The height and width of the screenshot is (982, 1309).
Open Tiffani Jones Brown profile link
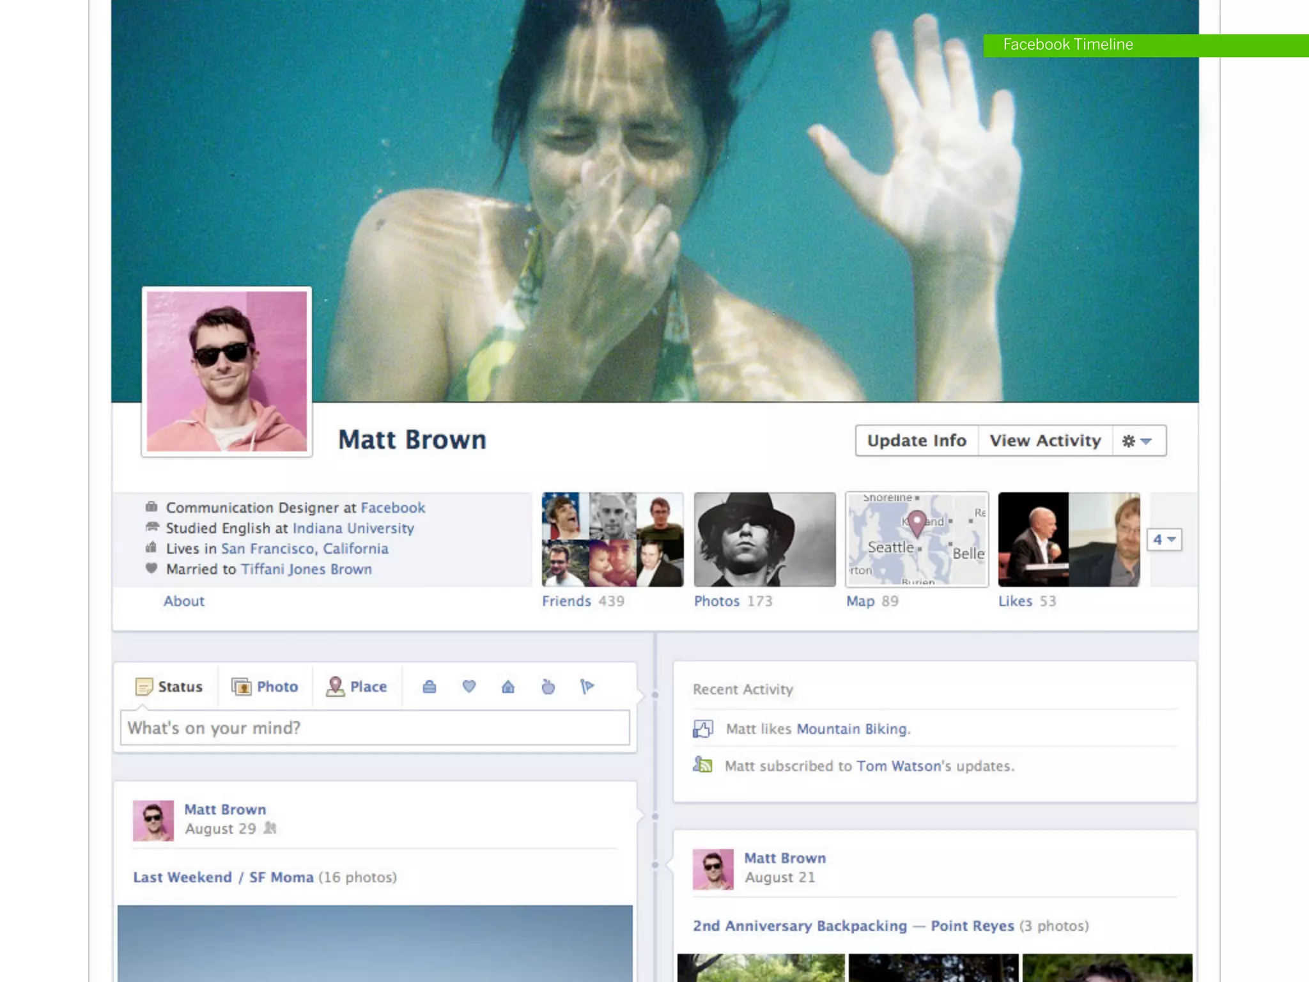click(x=306, y=569)
